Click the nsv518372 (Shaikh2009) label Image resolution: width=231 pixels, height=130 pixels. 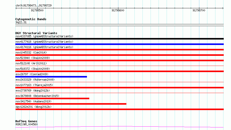(33, 69)
